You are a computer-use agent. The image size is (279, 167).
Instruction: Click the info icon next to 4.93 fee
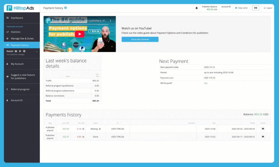83,137
